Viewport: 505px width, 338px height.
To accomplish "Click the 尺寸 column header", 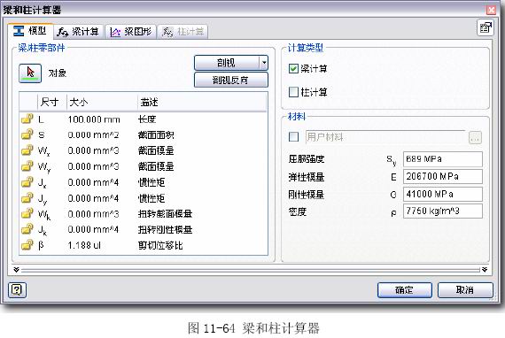I will 52,103.
